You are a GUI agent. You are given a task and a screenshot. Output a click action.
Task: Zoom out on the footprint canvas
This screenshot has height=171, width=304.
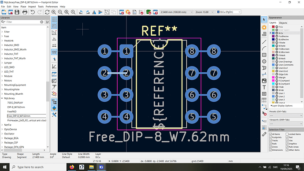(60, 12)
